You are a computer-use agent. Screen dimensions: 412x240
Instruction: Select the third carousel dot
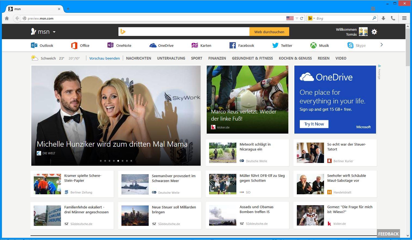[x=109, y=161]
